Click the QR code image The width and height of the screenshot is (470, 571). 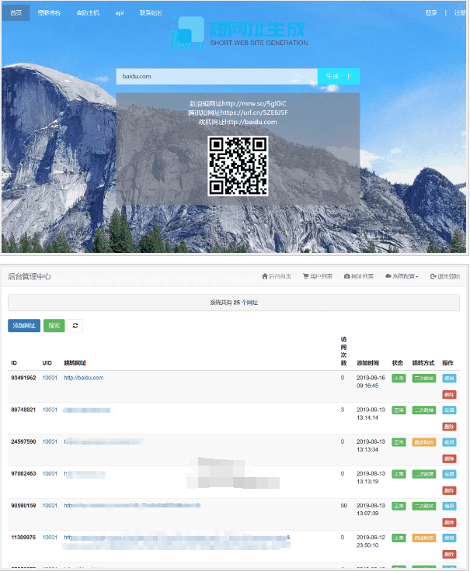238,165
